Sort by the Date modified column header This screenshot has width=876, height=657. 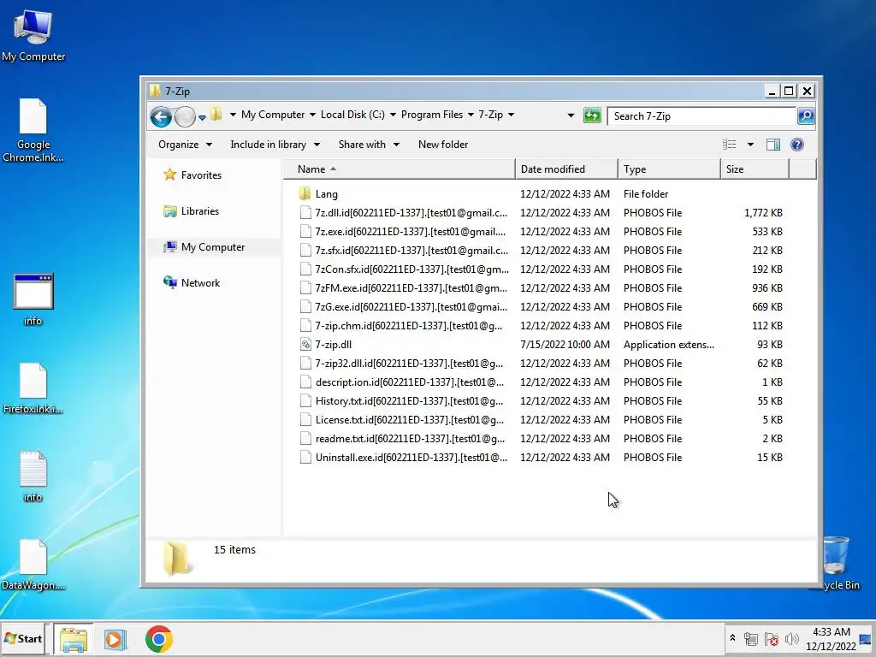pyautogui.click(x=566, y=169)
